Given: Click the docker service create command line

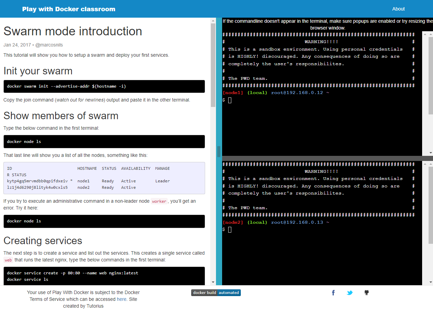Looking at the screenshot, I should (72, 273).
